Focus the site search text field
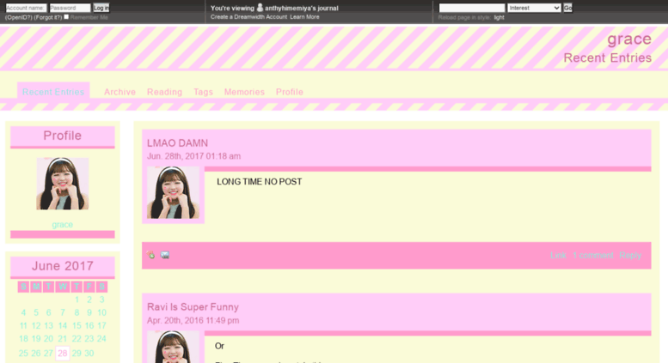The height and width of the screenshot is (363, 668). (x=472, y=8)
